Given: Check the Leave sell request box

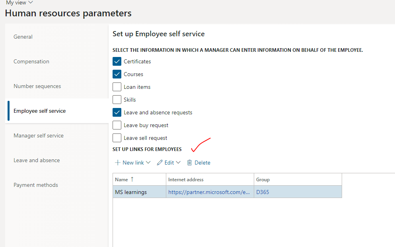Looking at the screenshot, I should [x=117, y=138].
